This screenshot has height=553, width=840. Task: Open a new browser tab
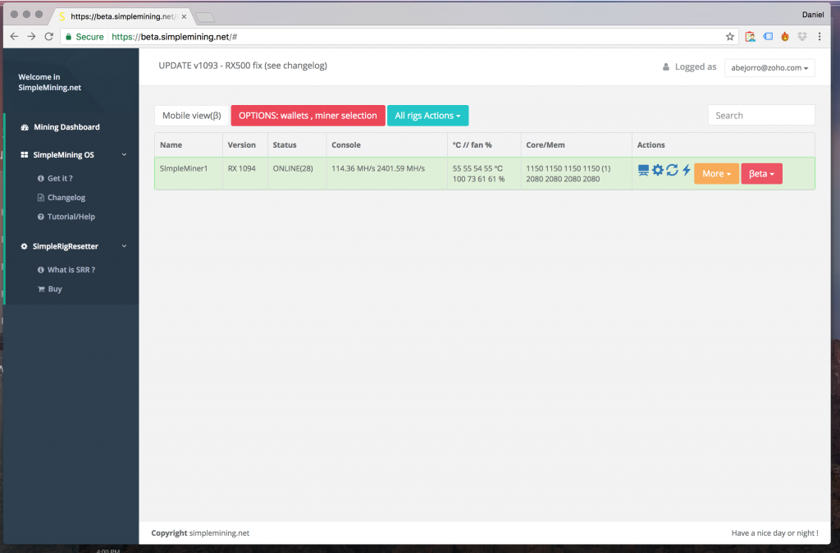(204, 17)
